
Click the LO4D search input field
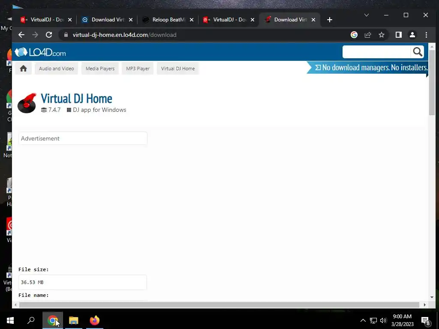(x=376, y=52)
